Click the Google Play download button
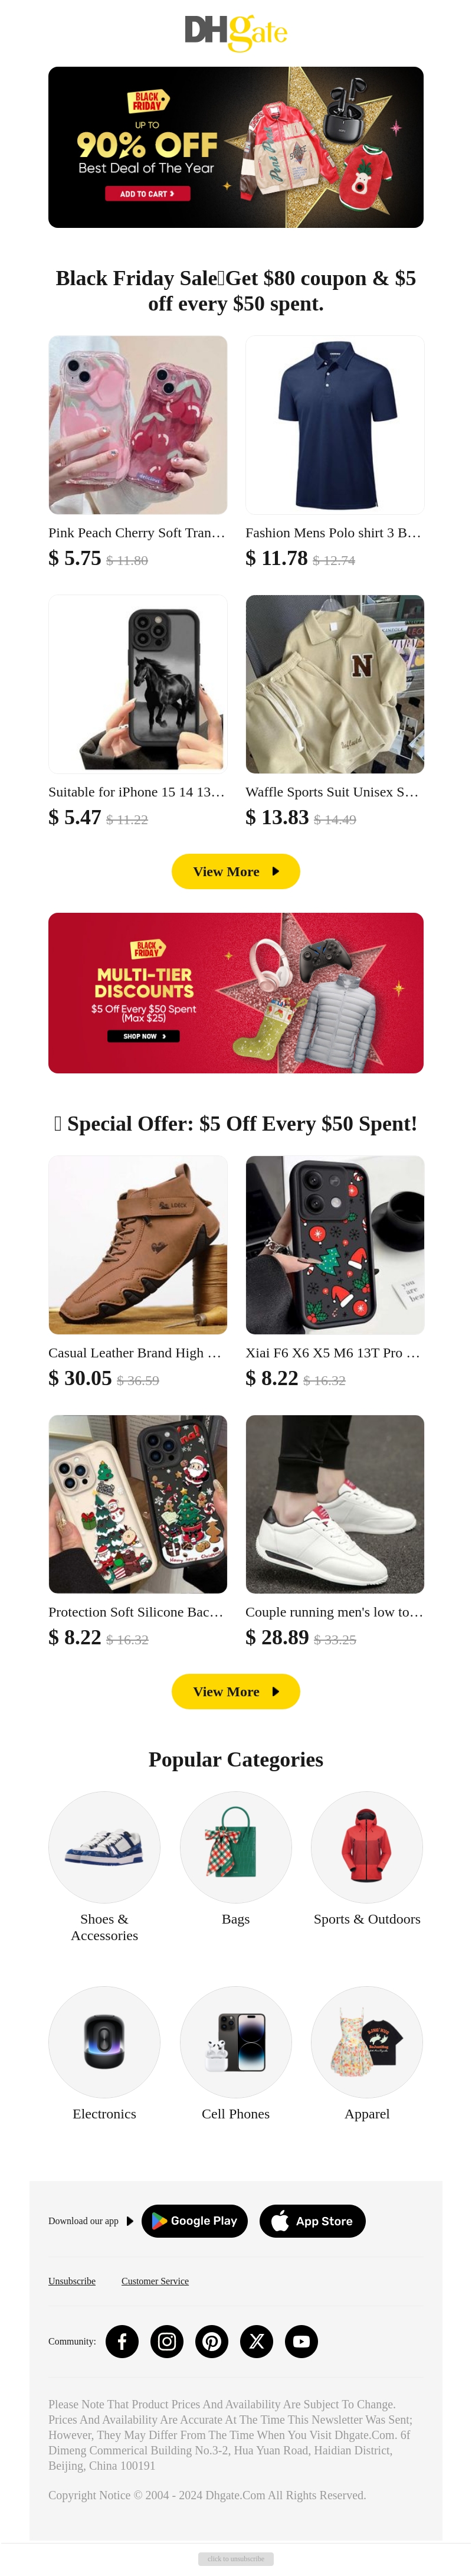 pos(194,2220)
